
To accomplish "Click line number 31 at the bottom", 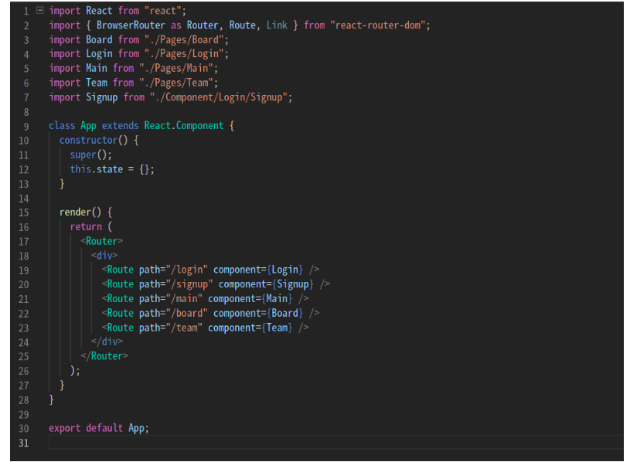I will (23, 443).
